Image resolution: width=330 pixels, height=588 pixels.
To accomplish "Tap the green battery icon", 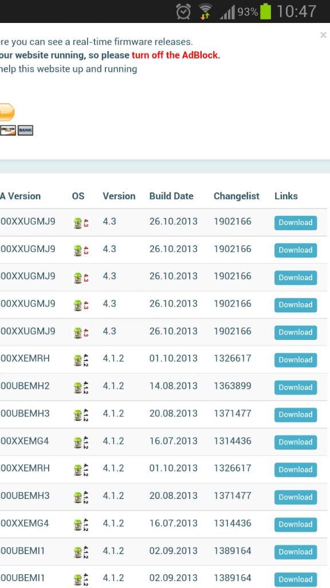I will click(265, 11).
